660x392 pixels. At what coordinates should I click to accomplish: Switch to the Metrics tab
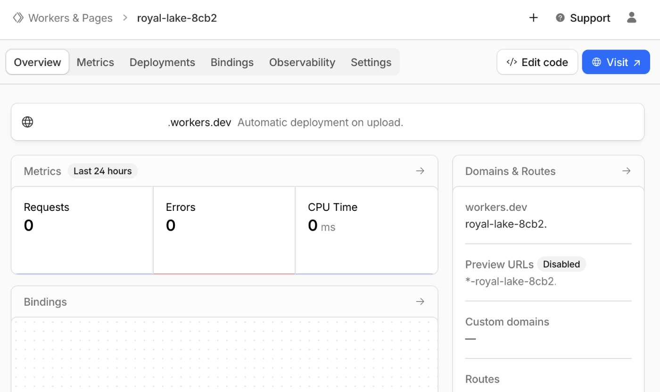(x=95, y=62)
